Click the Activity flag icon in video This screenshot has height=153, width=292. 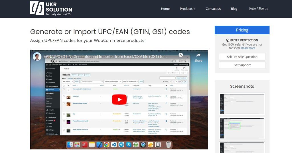tap(177, 68)
